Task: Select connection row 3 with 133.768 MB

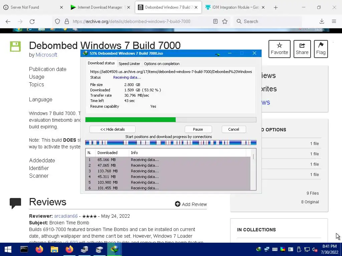Action: pyautogui.click(x=168, y=171)
